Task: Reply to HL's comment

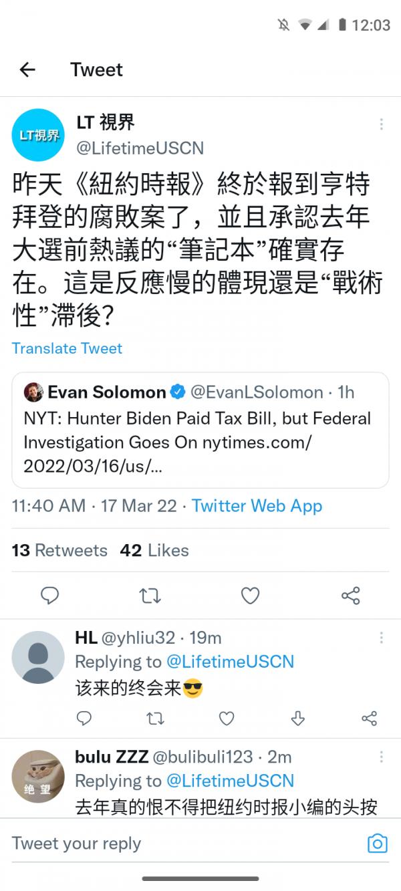Action: tap(84, 719)
